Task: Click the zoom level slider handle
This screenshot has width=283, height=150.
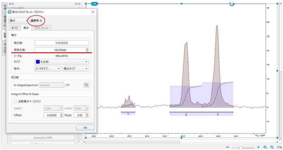Action: [241, 147]
